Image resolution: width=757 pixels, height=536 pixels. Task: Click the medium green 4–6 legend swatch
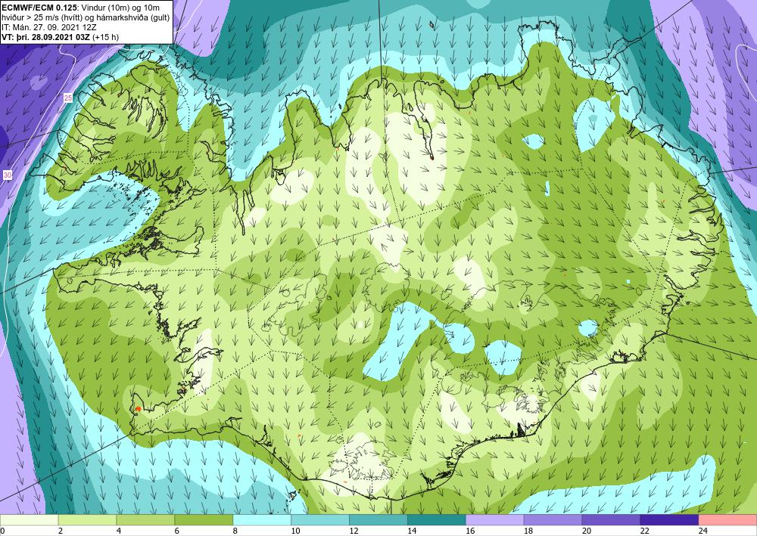[x=145, y=520]
